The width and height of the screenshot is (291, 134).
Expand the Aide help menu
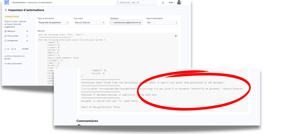click(172, 2)
